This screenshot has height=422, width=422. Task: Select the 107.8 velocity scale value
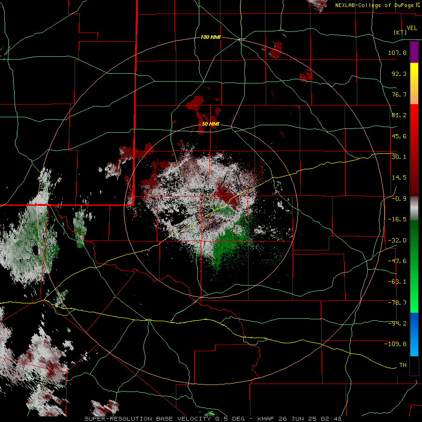[x=397, y=53]
